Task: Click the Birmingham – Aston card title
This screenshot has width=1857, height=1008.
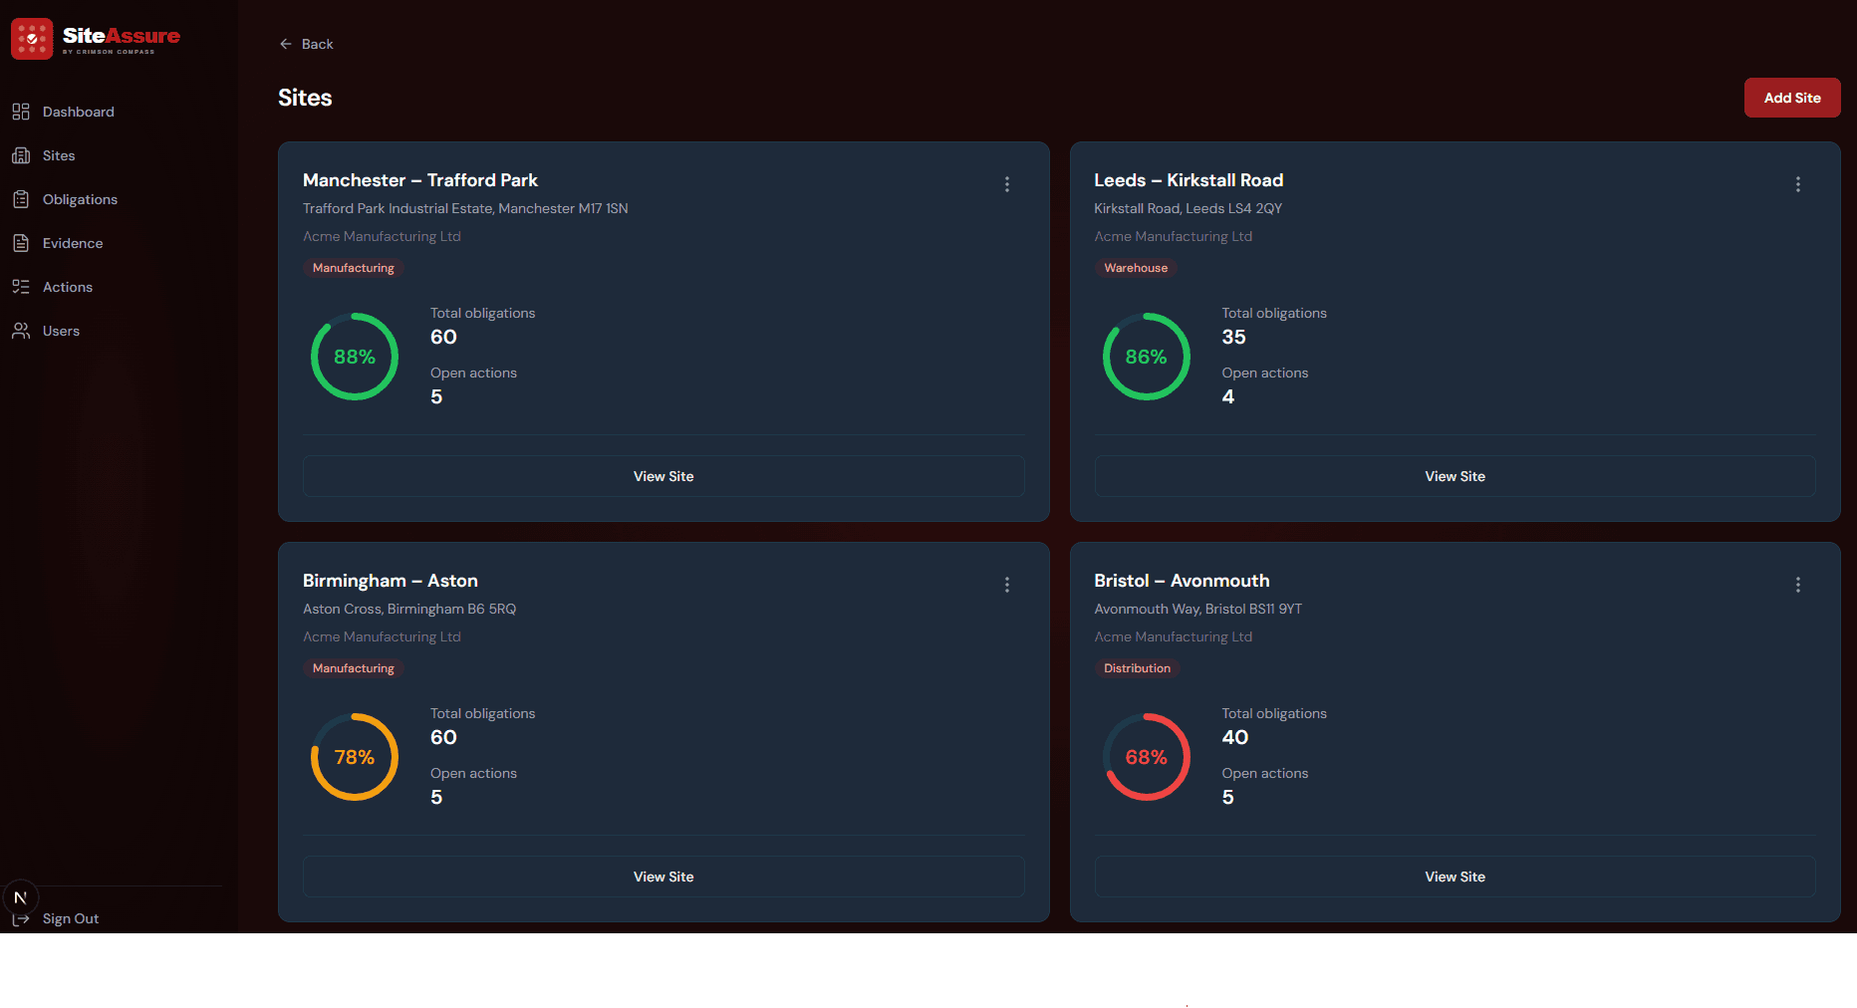Action: [x=391, y=581]
